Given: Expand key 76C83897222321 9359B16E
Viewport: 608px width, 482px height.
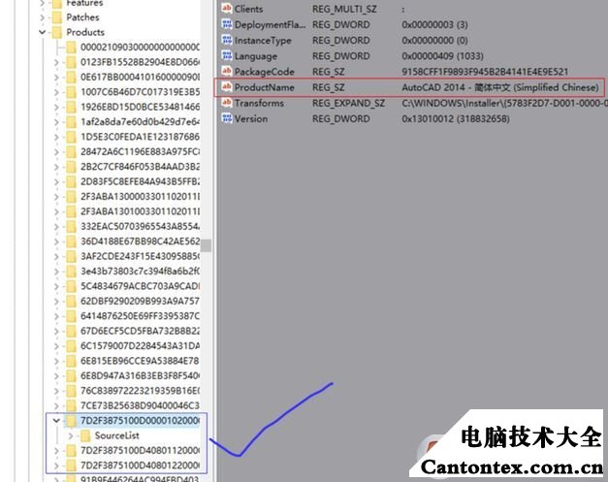Looking at the screenshot, I should pyautogui.click(x=56, y=391).
